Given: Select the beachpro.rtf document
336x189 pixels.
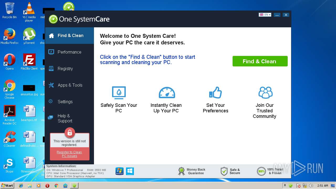Looking at the screenshot, I should click(x=29, y=113).
